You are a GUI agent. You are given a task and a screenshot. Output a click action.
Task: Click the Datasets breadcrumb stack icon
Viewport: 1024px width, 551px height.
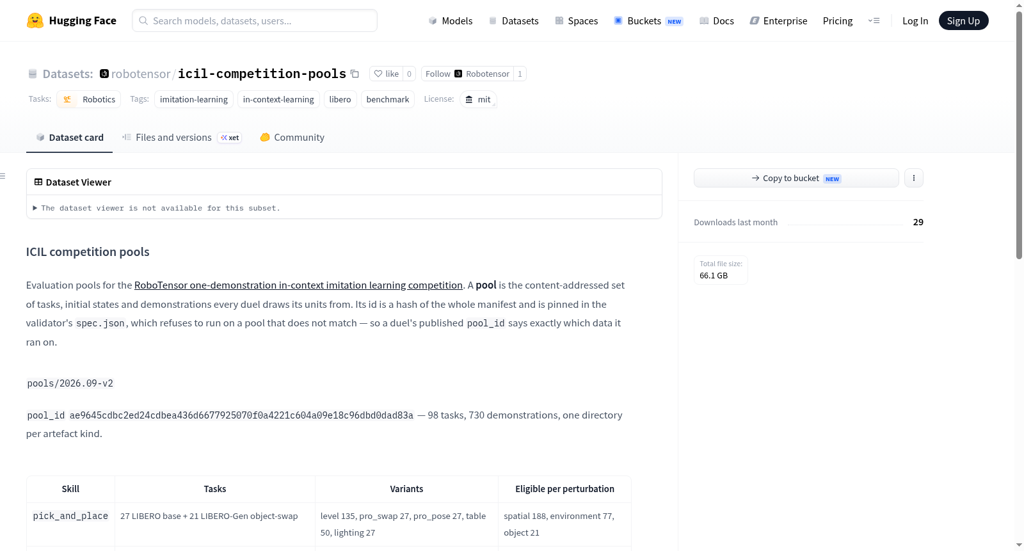pos(33,74)
